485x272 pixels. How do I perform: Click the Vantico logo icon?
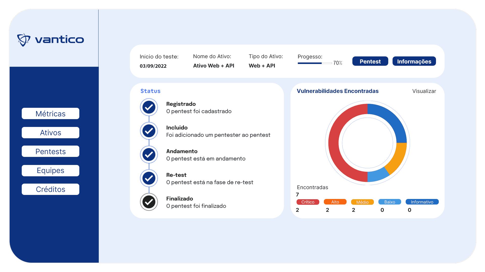(x=23, y=39)
